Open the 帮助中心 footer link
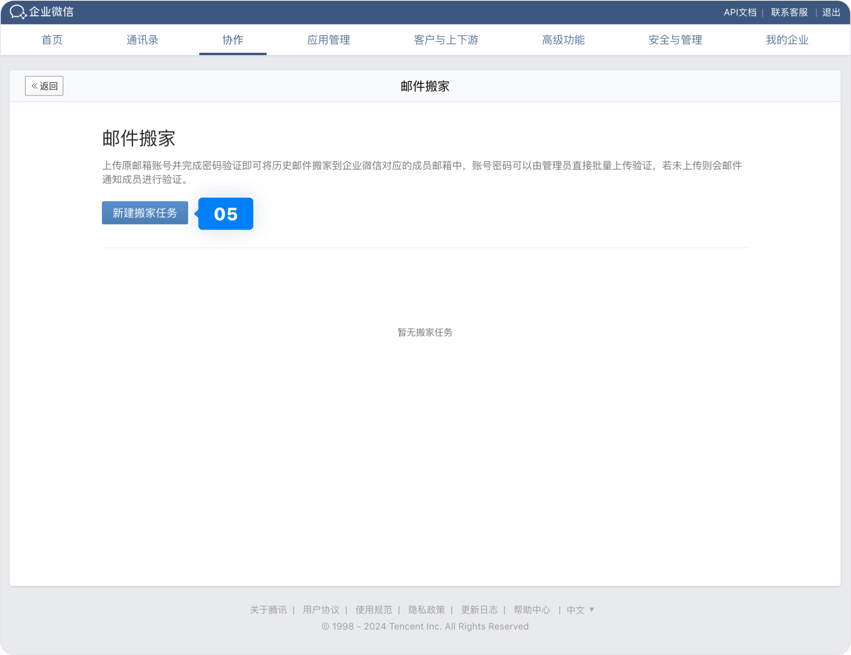 (532, 610)
